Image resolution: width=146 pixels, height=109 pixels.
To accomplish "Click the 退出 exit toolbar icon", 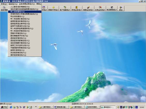I will pyautogui.click(x=121, y=9).
